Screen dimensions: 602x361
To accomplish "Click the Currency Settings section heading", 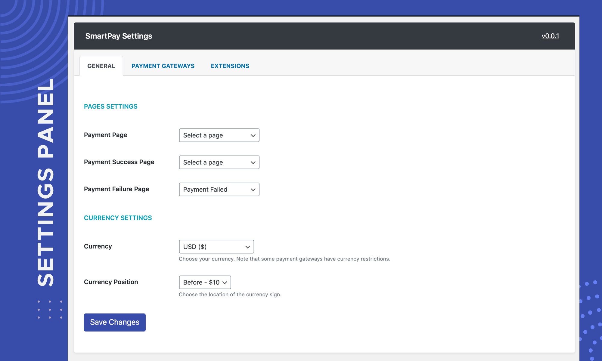I will click(118, 218).
